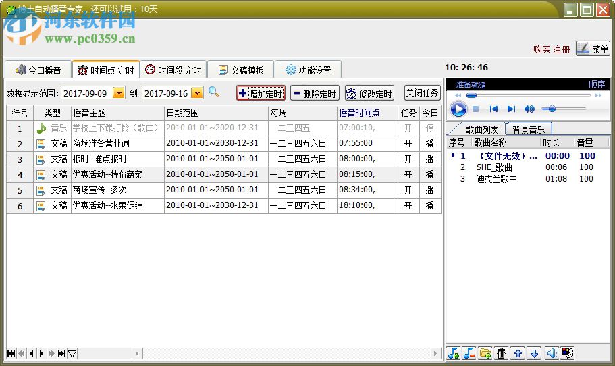Move the selected song up
This screenshot has height=366, width=615.
pyautogui.click(x=518, y=353)
